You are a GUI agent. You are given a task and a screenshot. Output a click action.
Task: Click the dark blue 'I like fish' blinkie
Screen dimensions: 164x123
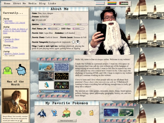point(62,91)
